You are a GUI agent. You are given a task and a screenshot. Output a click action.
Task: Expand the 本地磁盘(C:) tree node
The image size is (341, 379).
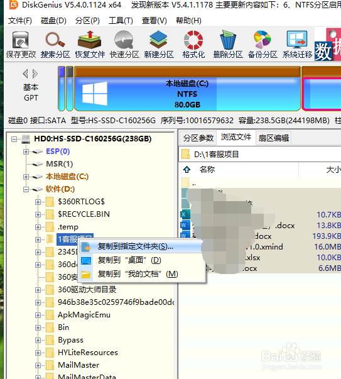tap(26, 177)
